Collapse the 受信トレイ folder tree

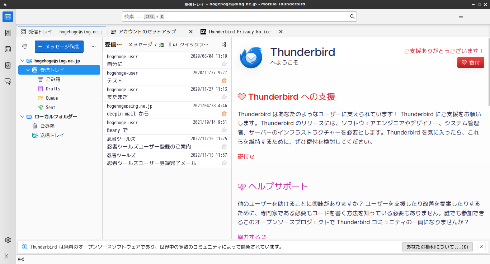click(x=28, y=70)
